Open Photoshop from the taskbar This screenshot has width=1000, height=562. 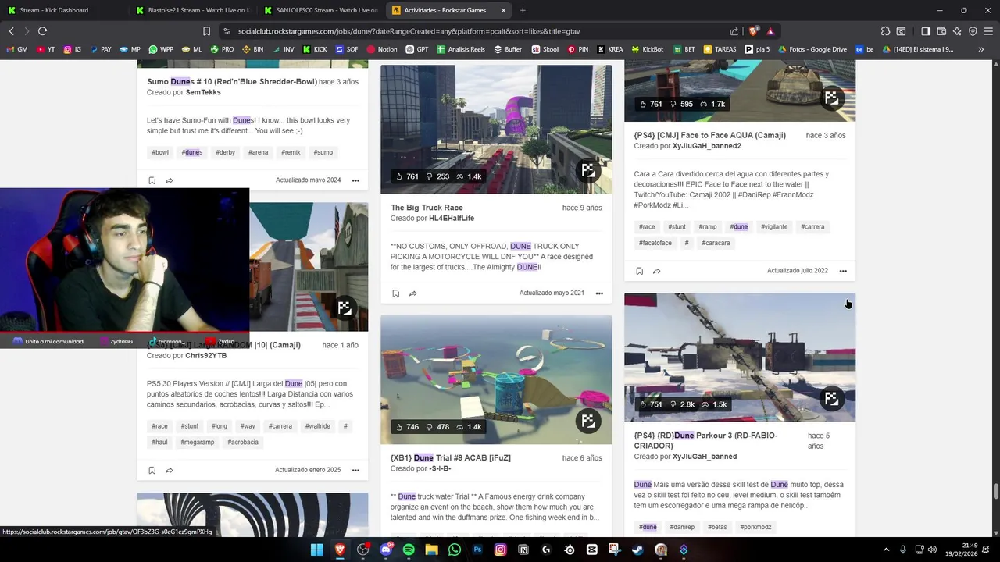[477, 550]
